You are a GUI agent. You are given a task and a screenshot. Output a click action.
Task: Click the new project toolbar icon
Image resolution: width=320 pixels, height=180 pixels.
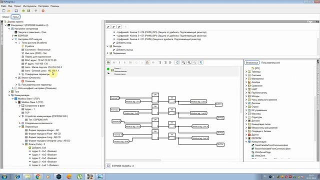click(3, 11)
